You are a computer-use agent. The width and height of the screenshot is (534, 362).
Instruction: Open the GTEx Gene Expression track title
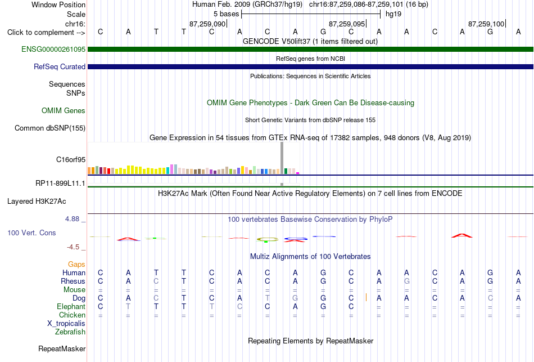pos(310,137)
